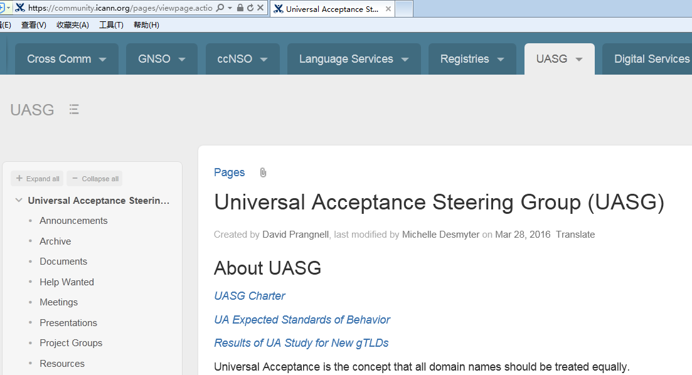This screenshot has width=692, height=375.
Task: Open Universal Acceptance Steering tree page link
Action: pos(98,201)
